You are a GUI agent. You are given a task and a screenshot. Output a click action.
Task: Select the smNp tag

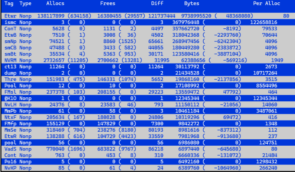coord(10,41)
